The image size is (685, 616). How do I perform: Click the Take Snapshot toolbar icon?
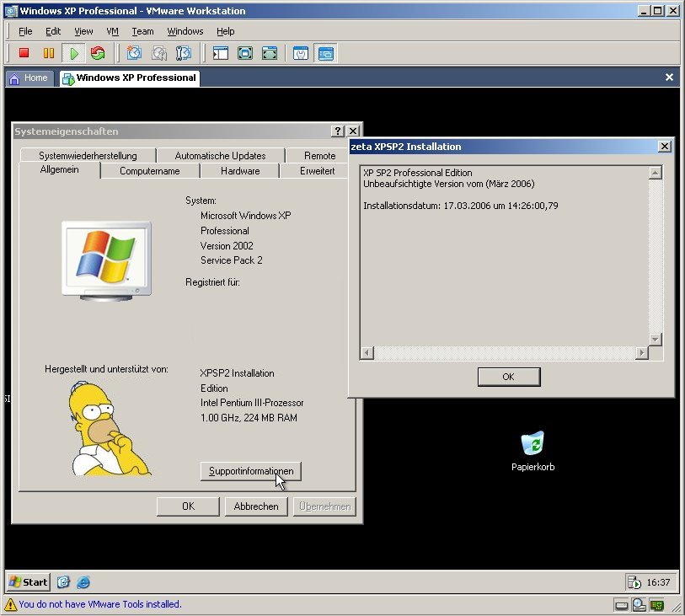coord(134,53)
